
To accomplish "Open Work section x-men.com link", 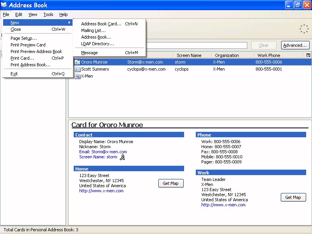I will [x=223, y=205].
